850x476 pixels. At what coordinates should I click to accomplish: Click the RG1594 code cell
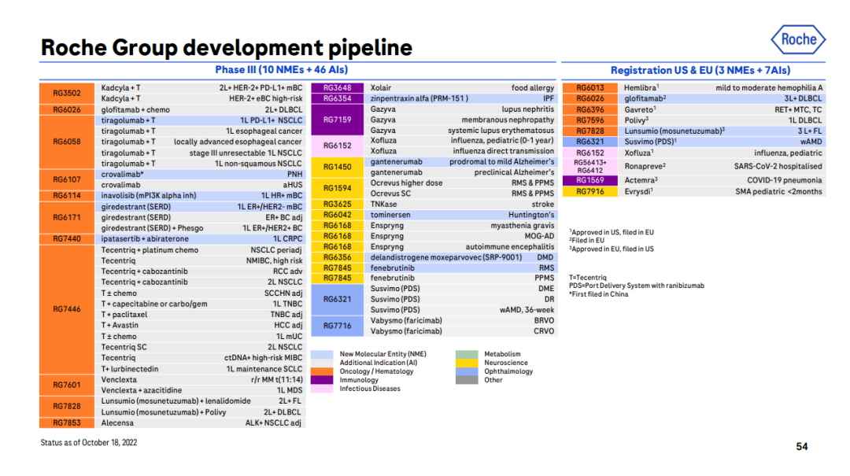(337, 188)
